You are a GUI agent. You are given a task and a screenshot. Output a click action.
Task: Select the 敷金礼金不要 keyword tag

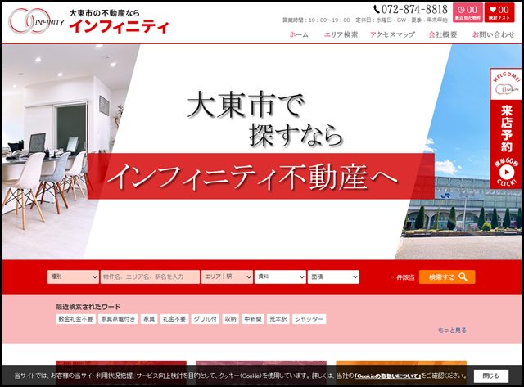point(75,319)
